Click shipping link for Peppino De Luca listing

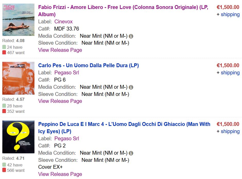point(230,132)
